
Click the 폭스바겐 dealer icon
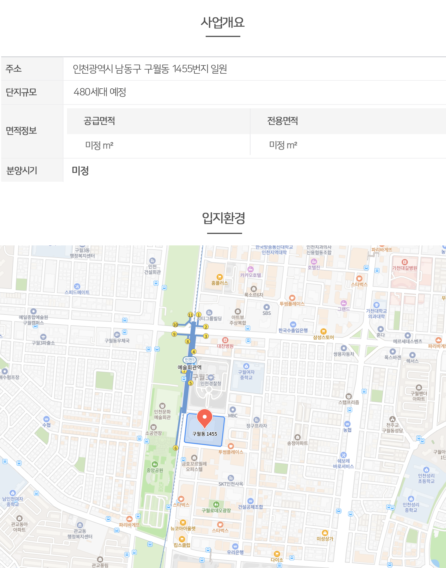(393, 351)
